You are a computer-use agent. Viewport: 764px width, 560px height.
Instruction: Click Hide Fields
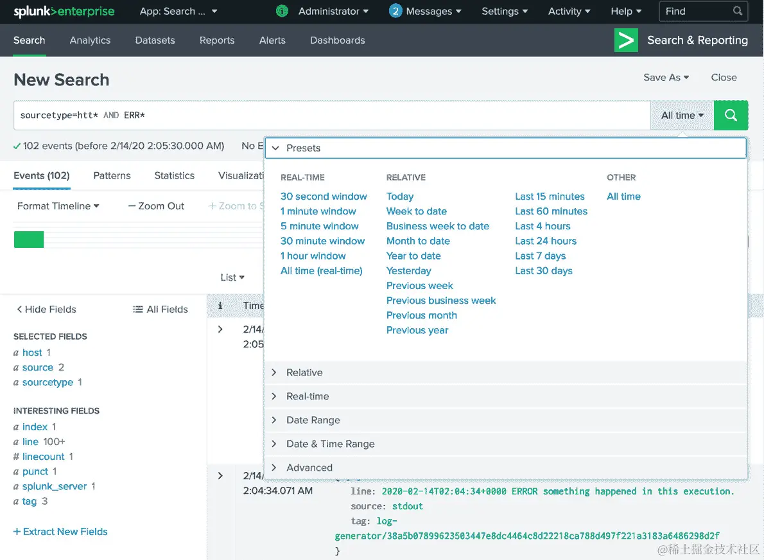(46, 310)
